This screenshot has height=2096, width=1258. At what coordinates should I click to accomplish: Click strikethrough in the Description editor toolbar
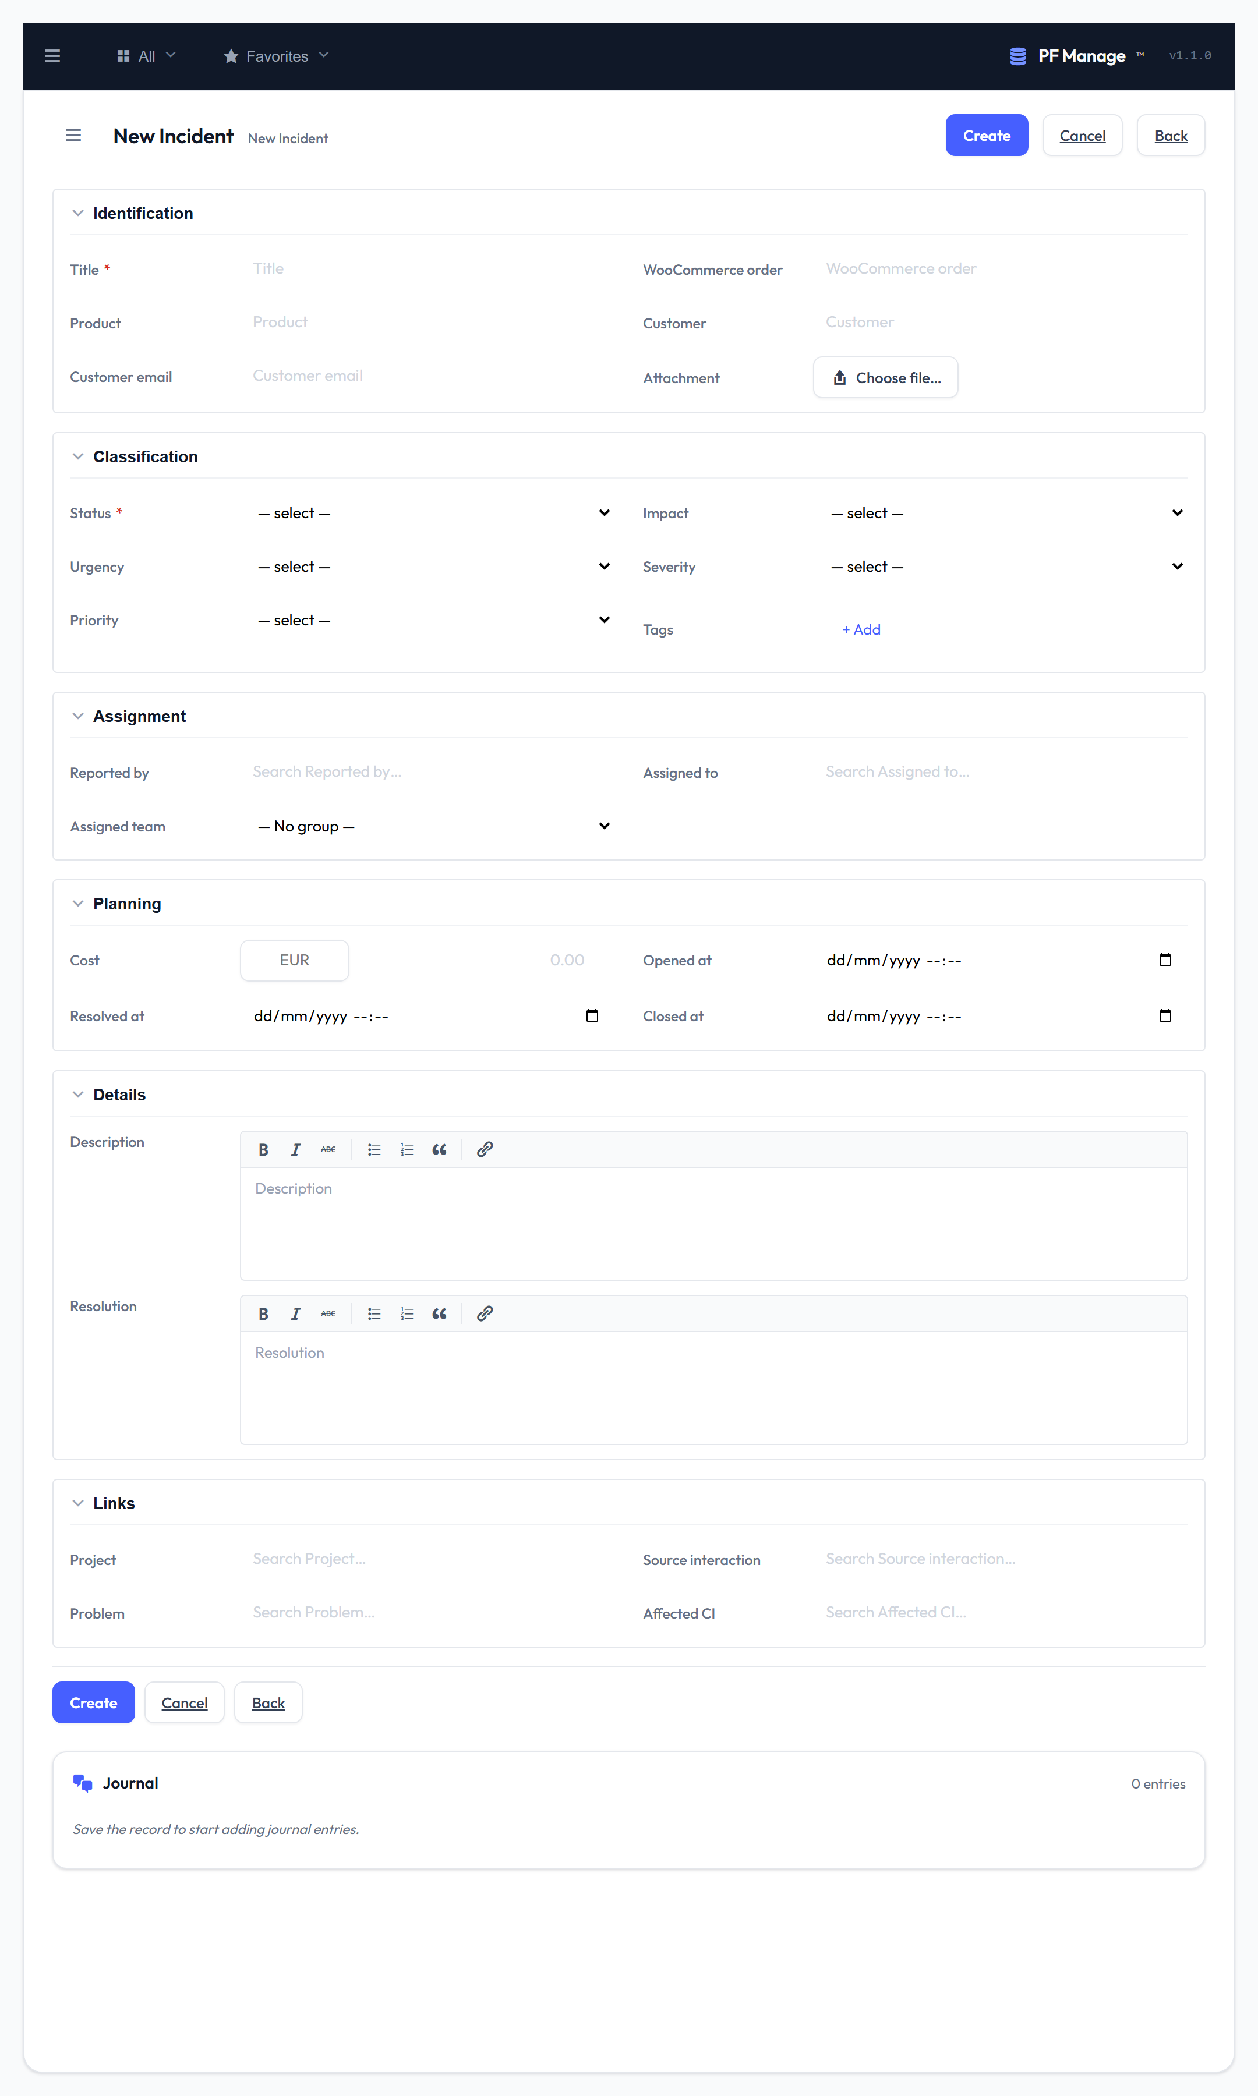tap(328, 1150)
